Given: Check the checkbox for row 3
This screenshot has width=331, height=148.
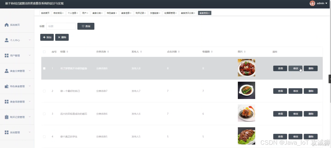Looking at the screenshot, I should 44,114.
